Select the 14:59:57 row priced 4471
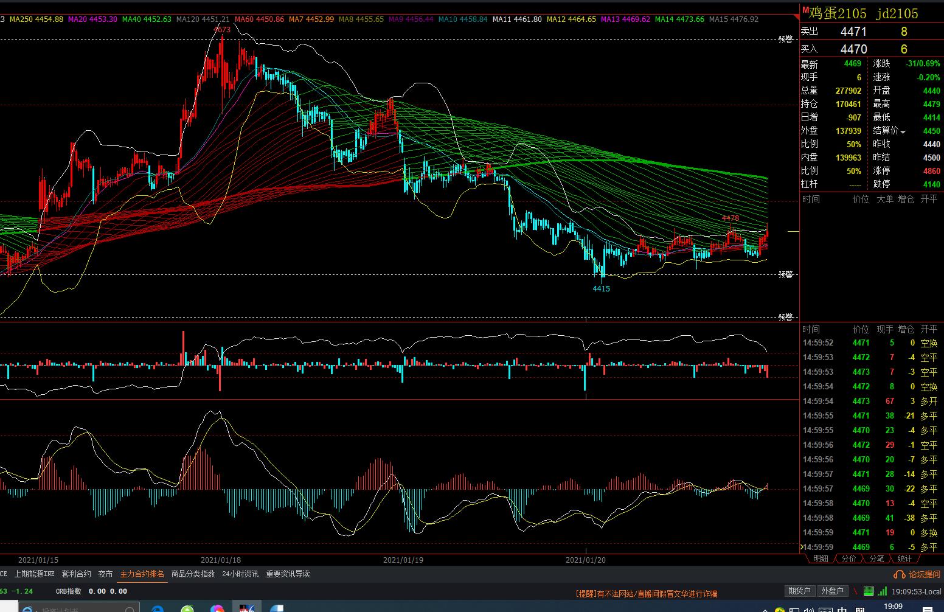The height and width of the screenshot is (612, 944). (x=871, y=475)
